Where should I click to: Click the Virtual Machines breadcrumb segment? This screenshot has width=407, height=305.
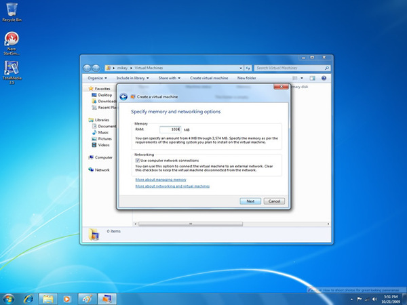point(149,68)
